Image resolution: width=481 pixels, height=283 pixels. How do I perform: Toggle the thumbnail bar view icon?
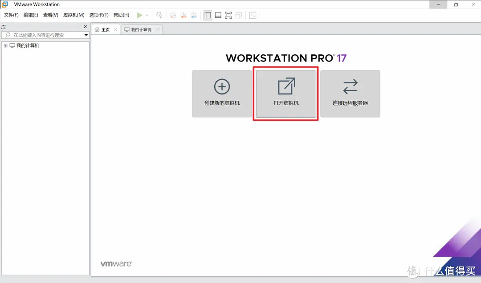218,15
